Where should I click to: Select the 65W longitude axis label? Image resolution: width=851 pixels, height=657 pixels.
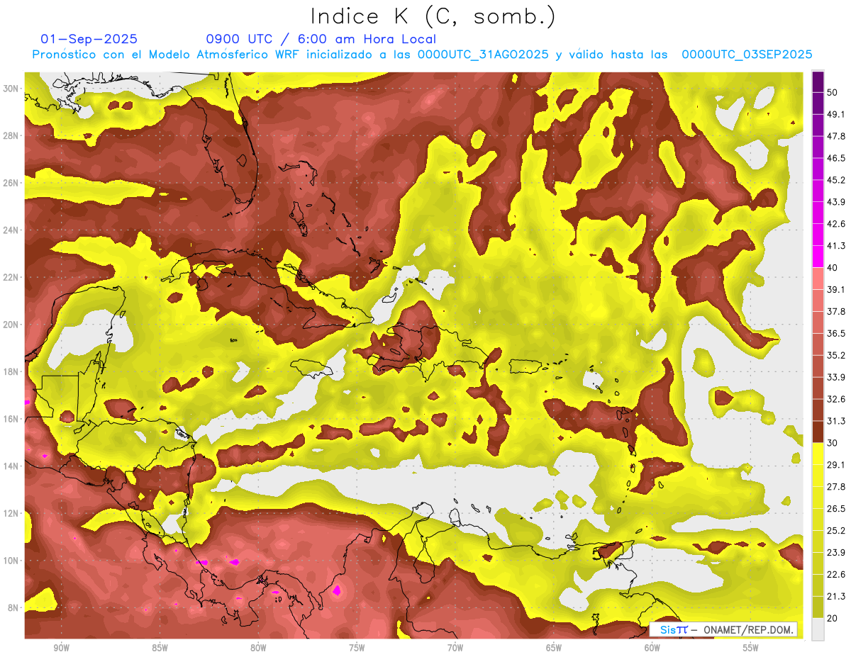[x=554, y=648]
